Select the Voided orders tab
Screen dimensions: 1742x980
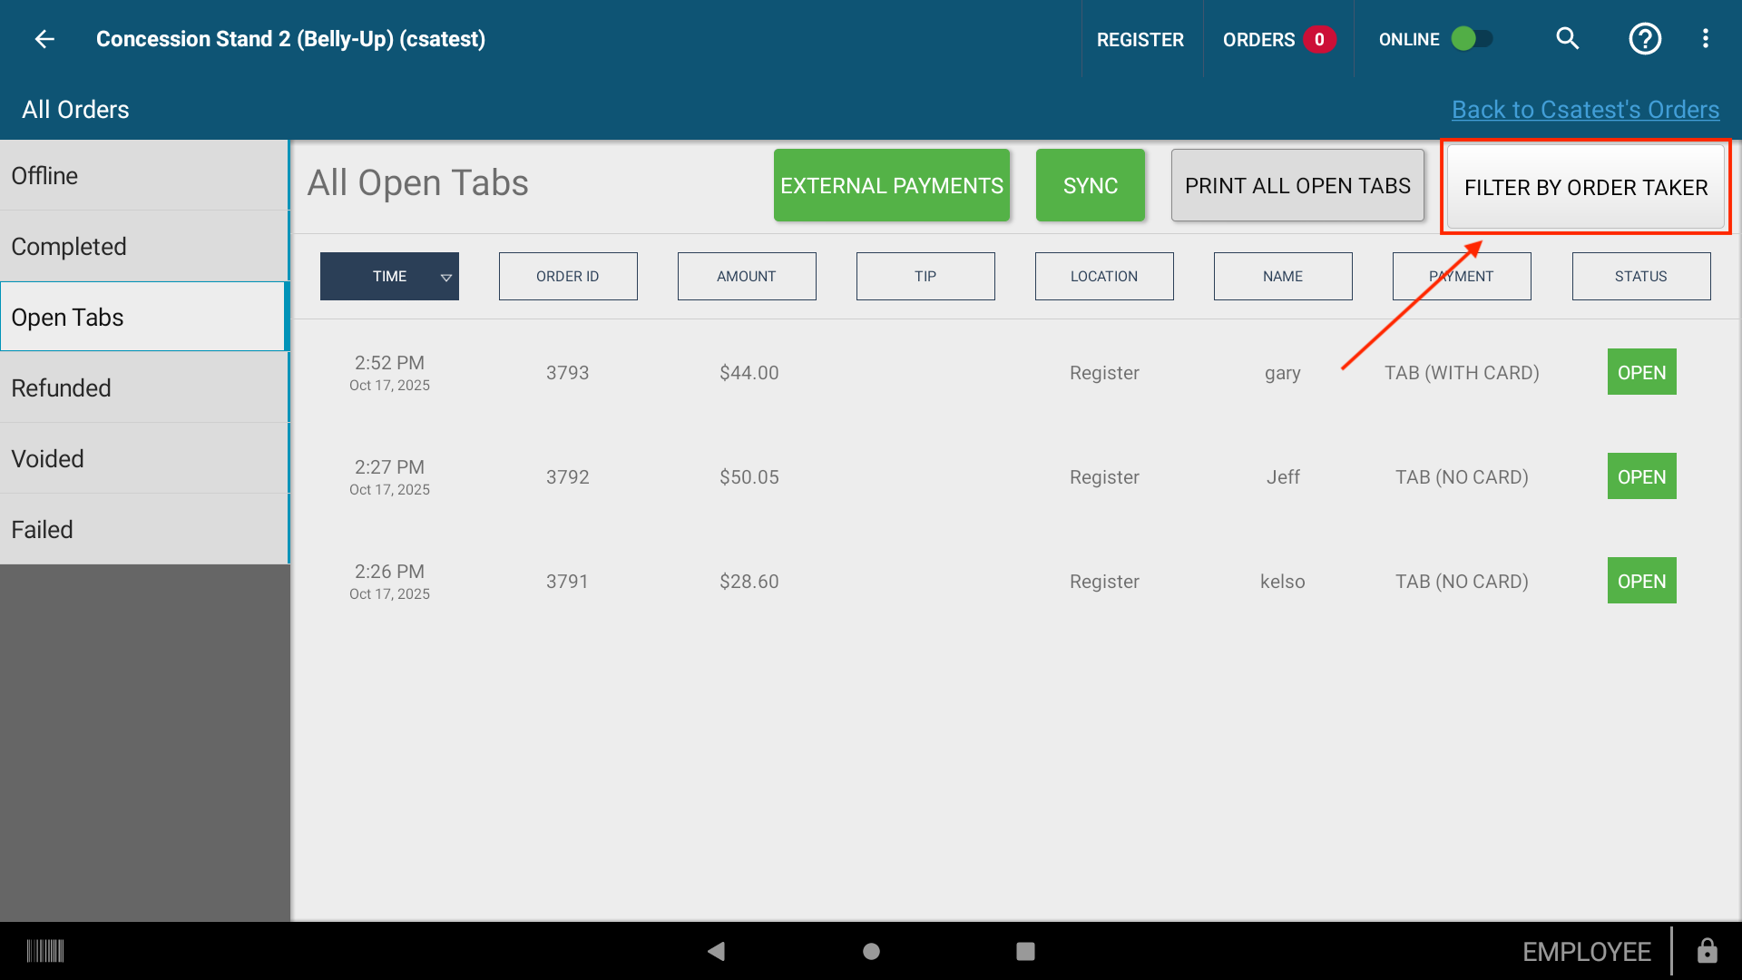tap(144, 459)
